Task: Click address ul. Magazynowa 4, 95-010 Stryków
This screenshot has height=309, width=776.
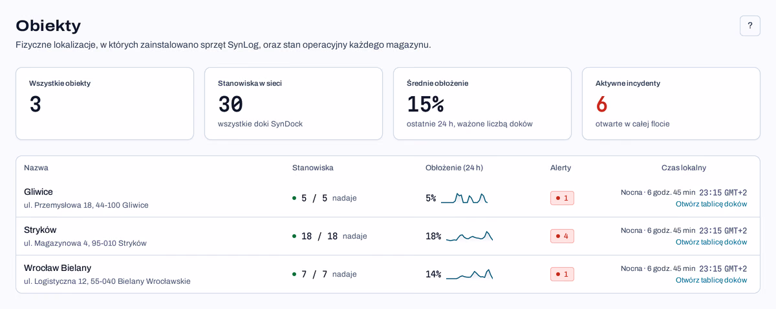Action: (85, 243)
